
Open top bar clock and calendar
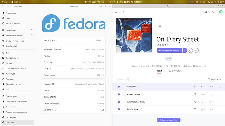pos(94,2)
